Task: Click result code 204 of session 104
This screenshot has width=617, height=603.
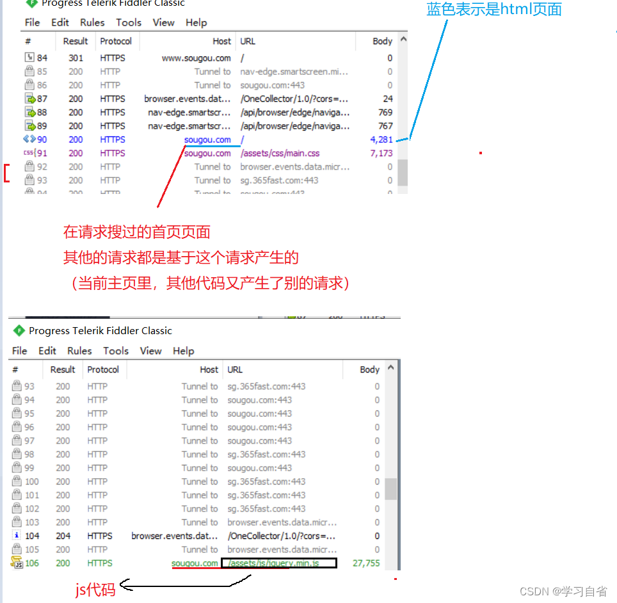Action: tap(63, 536)
